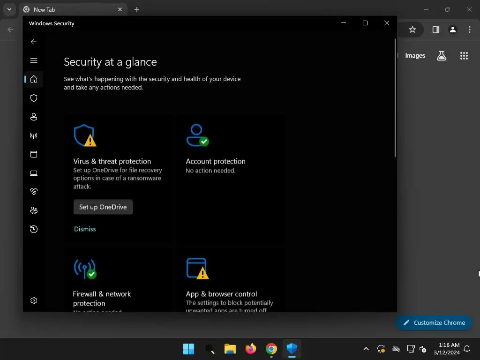The width and height of the screenshot is (480, 360).
Task: Open App & browser control window icon in sidebar
Action: (x=34, y=154)
